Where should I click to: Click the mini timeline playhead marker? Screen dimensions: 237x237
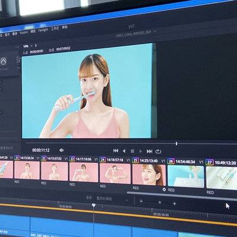pos(94,206)
